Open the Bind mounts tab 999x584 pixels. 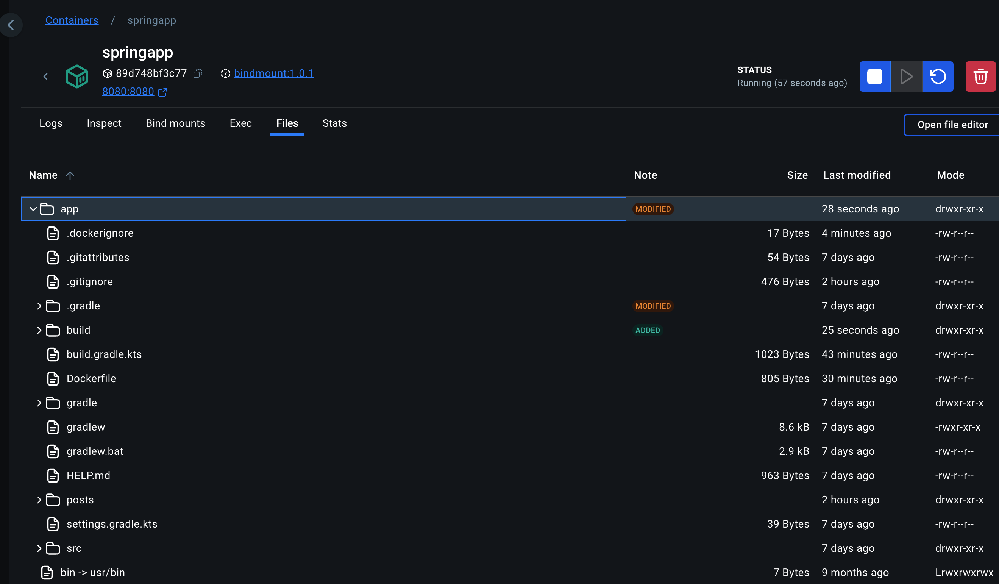point(175,123)
